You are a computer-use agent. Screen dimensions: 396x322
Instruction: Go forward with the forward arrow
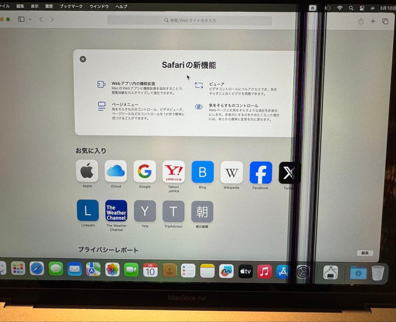[52, 19]
